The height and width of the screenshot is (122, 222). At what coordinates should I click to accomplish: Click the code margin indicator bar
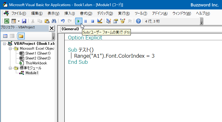pyautogui.click(x=61, y=78)
